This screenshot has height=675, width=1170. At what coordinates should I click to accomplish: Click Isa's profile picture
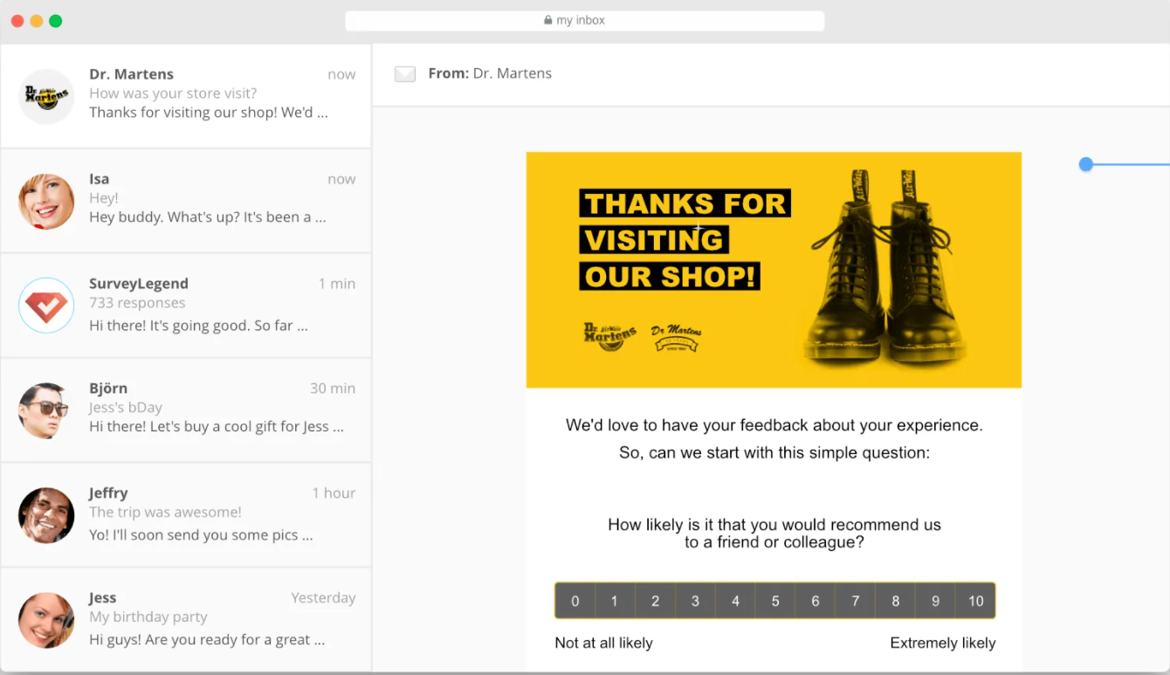(x=46, y=202)
